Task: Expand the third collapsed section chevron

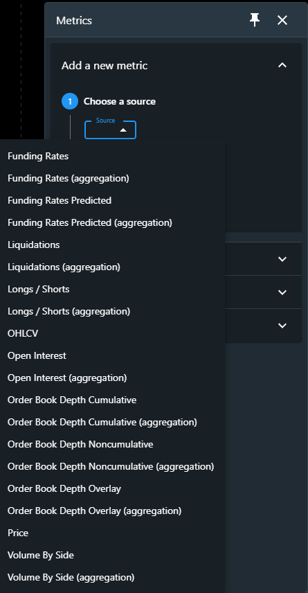Action: tap(282, 326)
